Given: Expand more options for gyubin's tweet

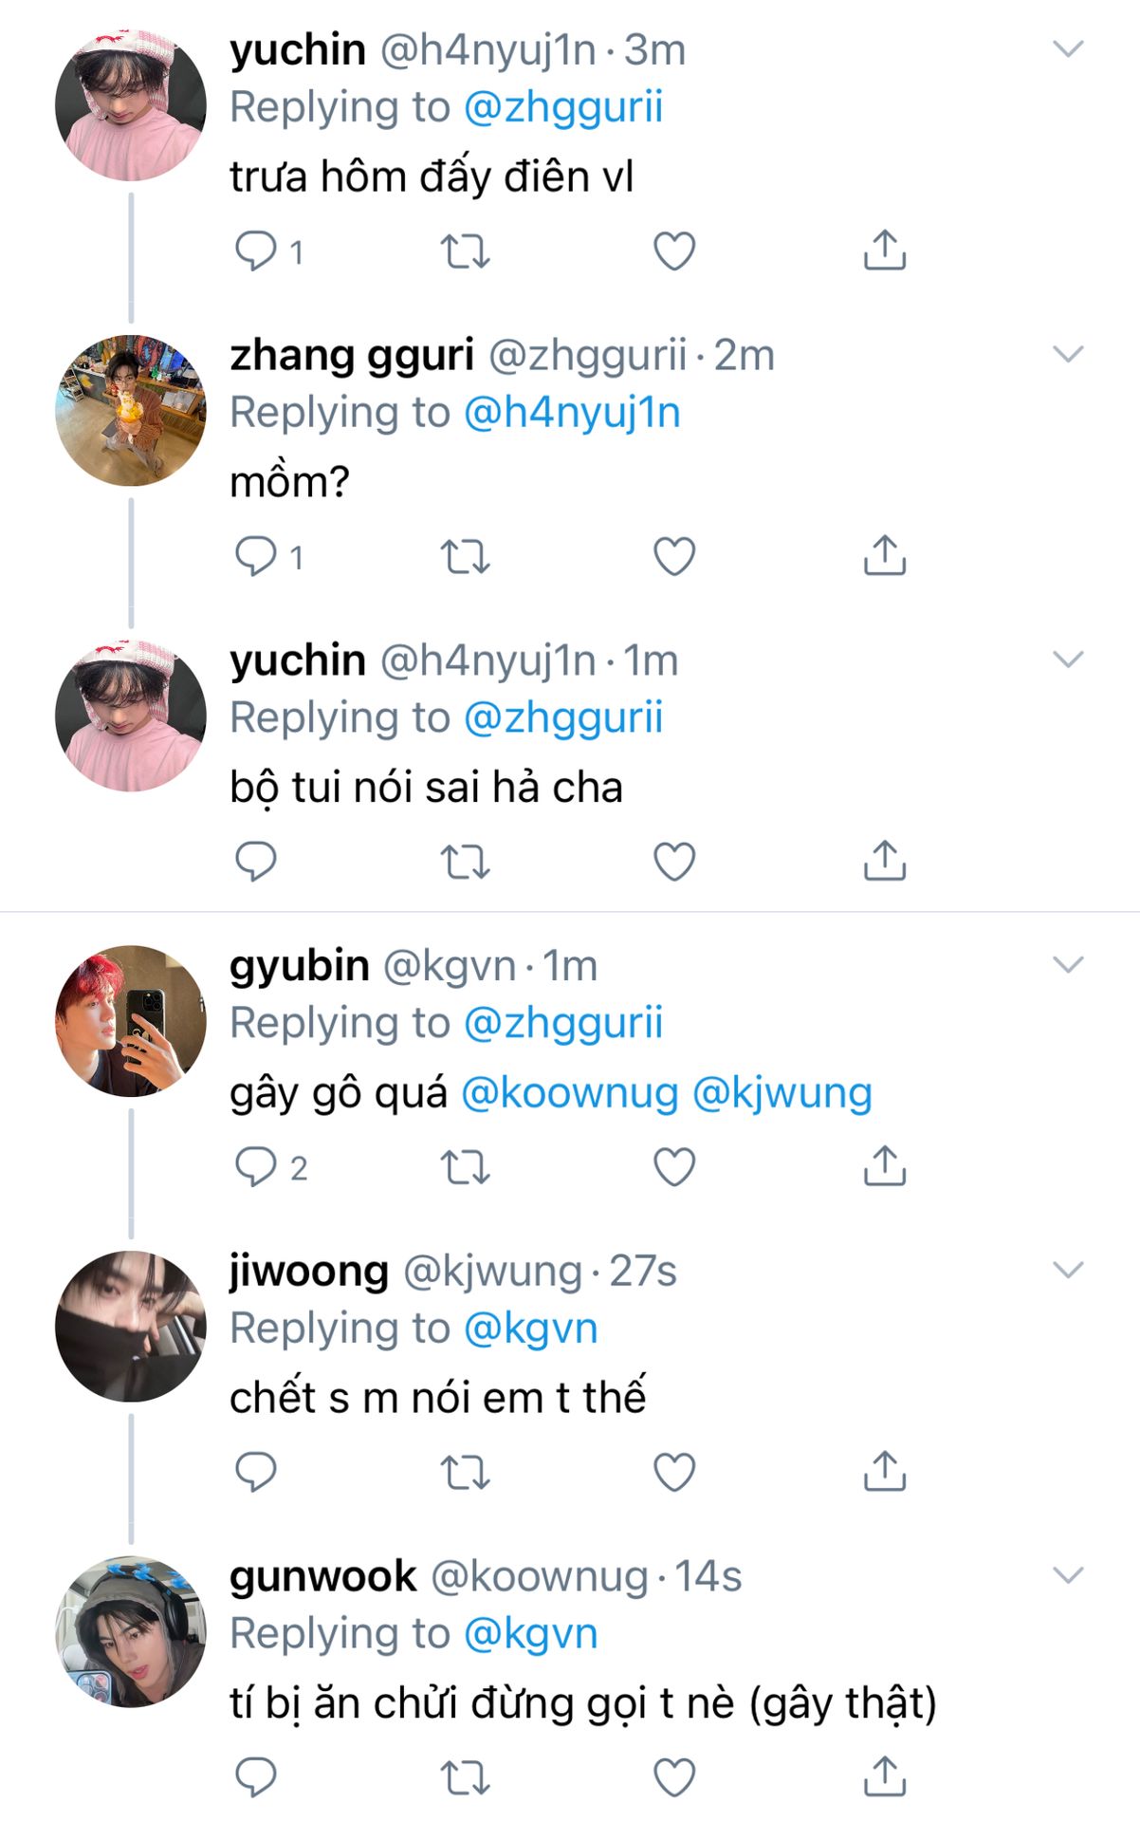Looking at the screenshot, I should pos(1068,965).
